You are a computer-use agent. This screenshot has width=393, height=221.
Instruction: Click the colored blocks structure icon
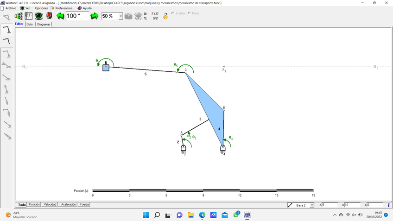click(19, 16)
